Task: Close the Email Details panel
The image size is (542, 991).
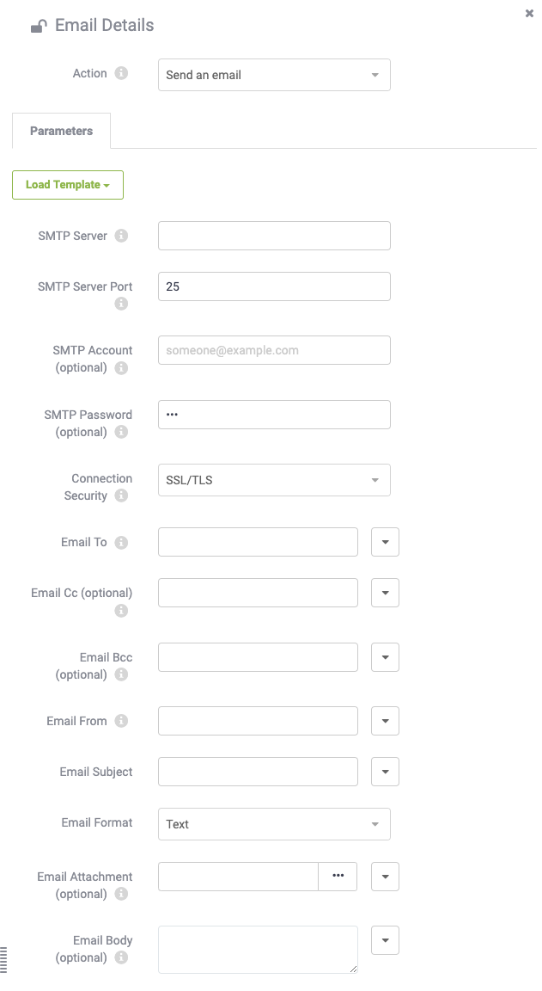Action: coord(529,13)
